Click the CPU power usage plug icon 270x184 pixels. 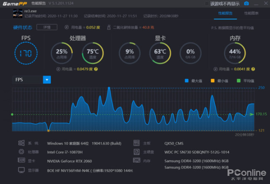(59, 69)
